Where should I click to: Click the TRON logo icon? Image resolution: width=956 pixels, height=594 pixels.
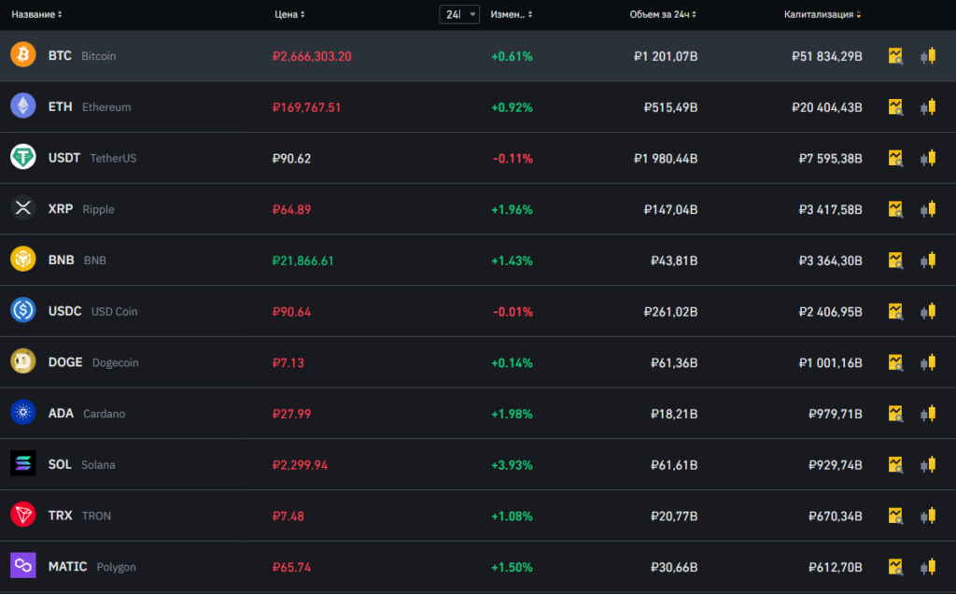[23, 515]
